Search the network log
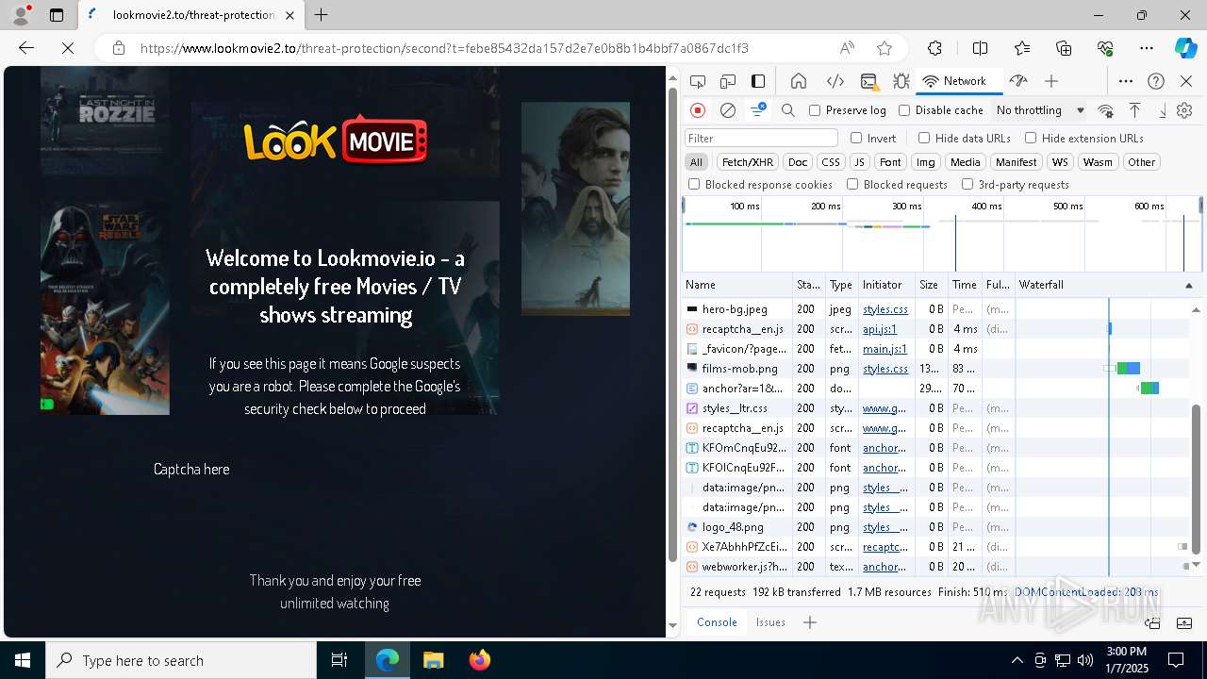The image size is (1207, 679). (788, 110)
